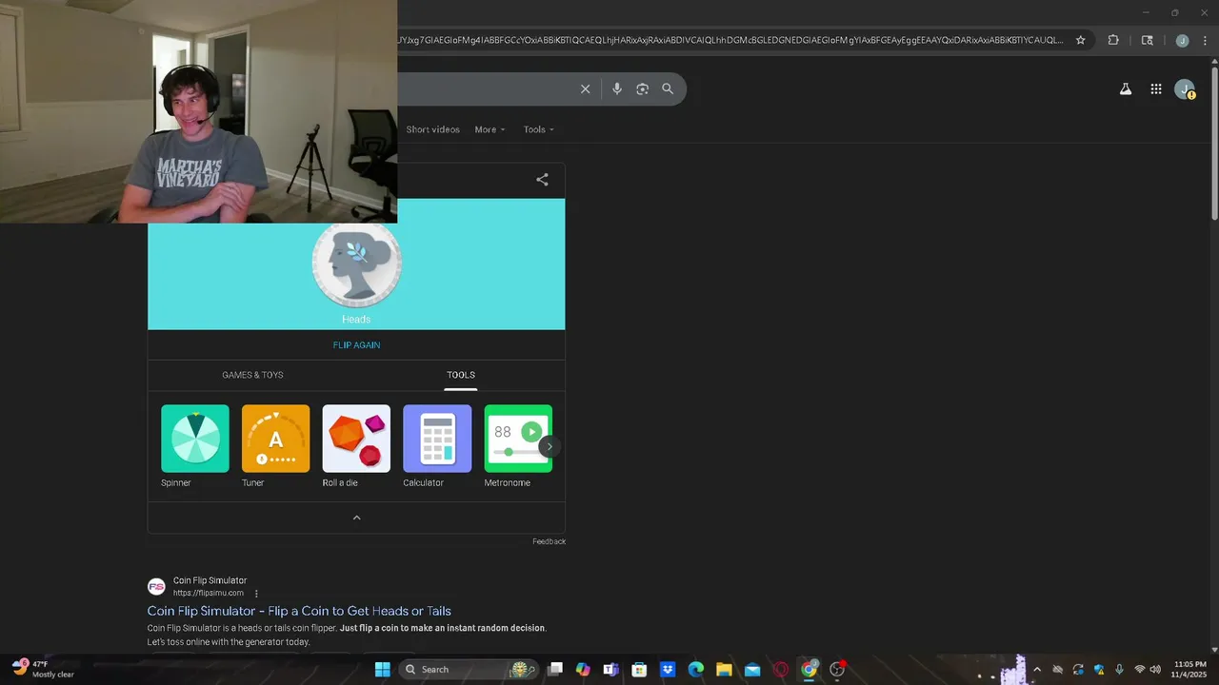Open the Calculator tool
Screen dimensions: 1219x685
pos(437,439)
